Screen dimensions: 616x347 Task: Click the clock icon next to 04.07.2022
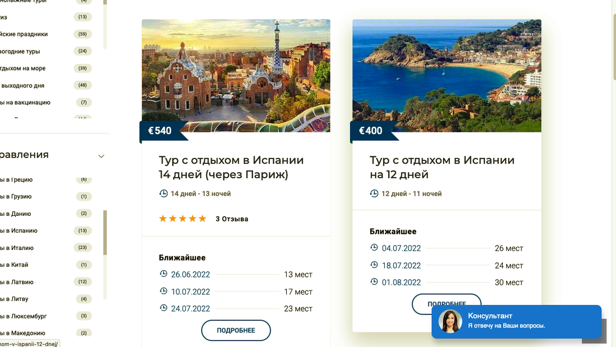[x=374, y=248]
